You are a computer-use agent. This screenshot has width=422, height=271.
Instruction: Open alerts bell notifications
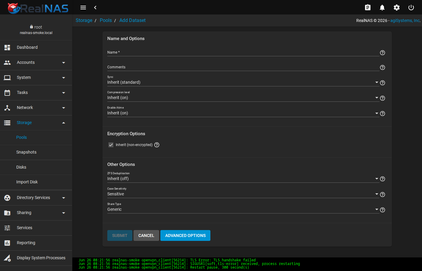pyautogui.click(x=382, y=8)
